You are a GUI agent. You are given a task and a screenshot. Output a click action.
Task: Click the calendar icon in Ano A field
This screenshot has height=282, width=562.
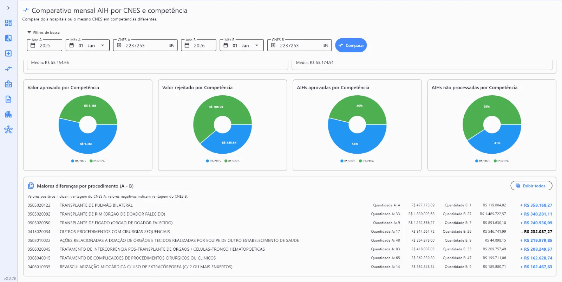(x=33, y=45)
